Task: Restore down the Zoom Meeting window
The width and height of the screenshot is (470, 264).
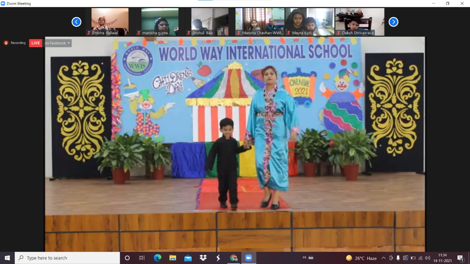Action: [448, 3]
